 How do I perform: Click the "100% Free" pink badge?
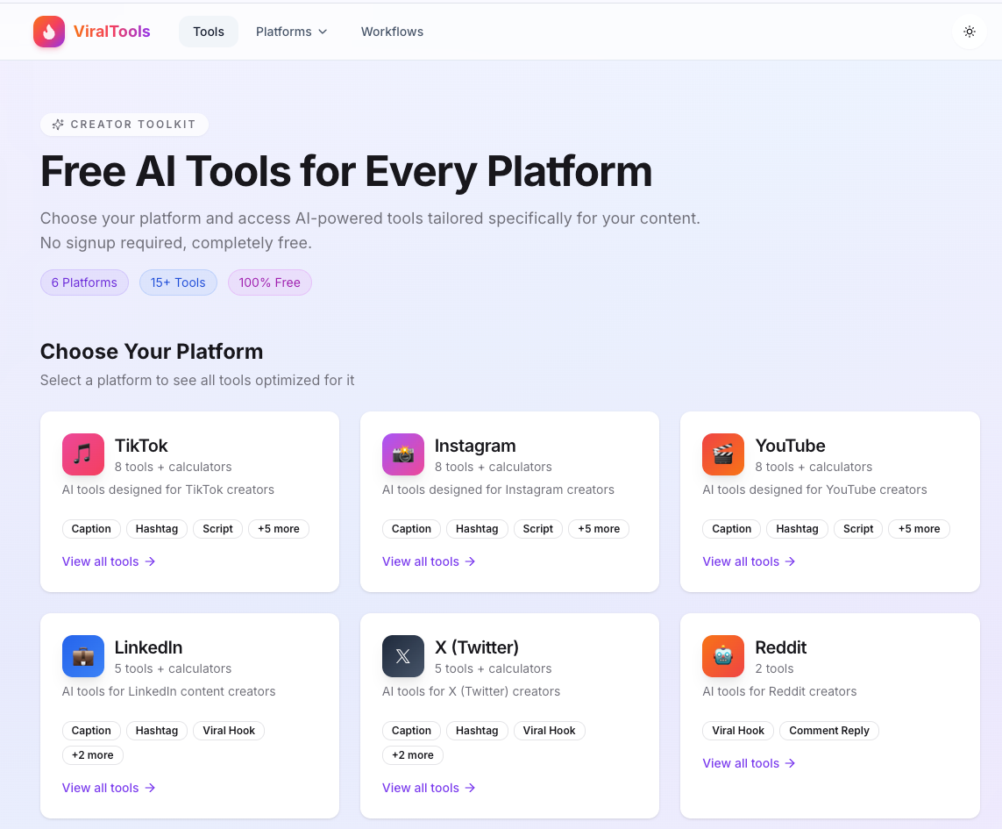(270, 282)
